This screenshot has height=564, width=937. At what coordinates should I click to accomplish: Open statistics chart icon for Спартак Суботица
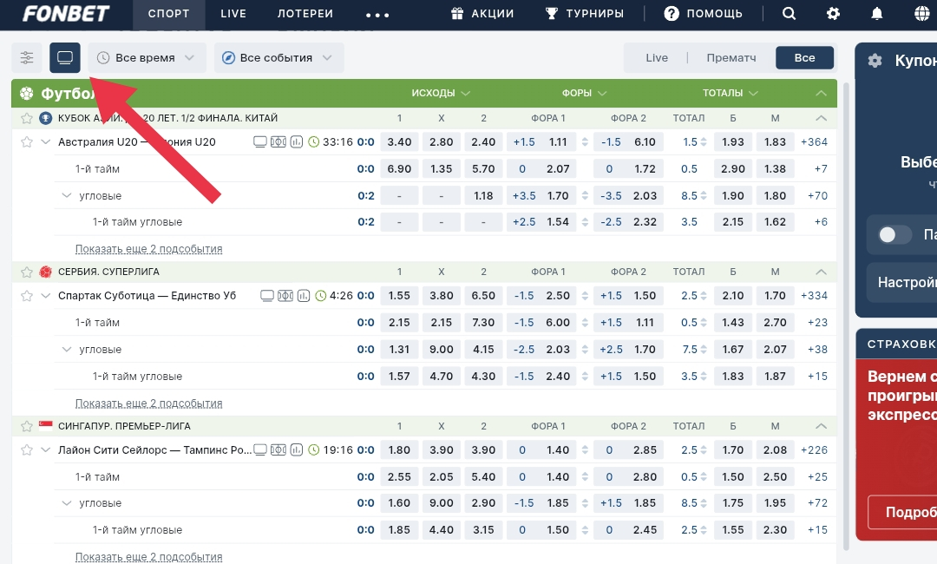tap(305, 296)
